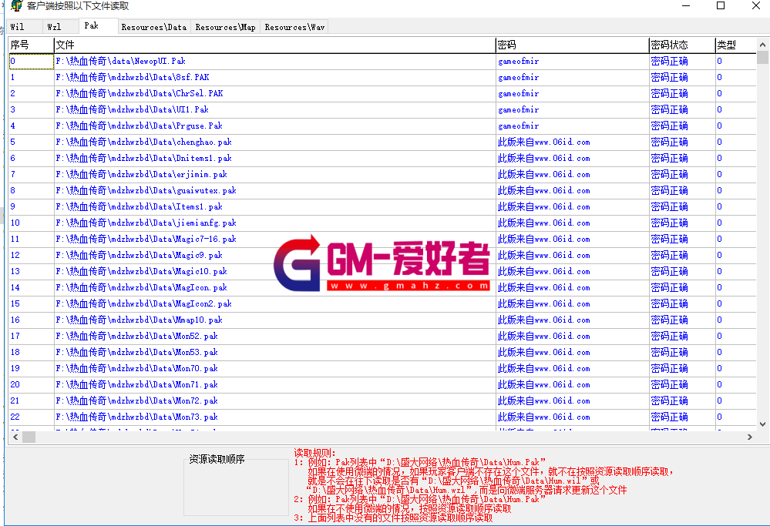Minimize the 客户端按照以下文件读取 window
This screenshot has height=526, width=770.
(686, 5)
